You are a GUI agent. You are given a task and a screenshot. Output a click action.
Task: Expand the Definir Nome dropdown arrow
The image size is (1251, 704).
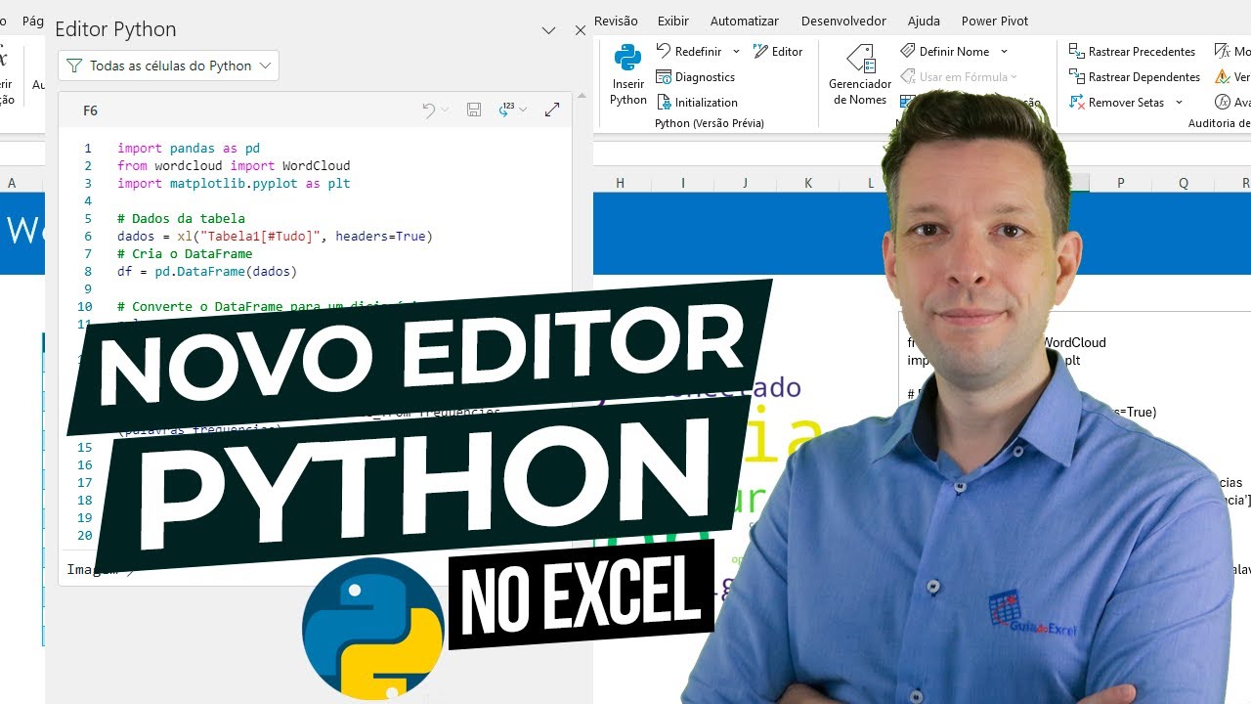(x=1004, y=51)
